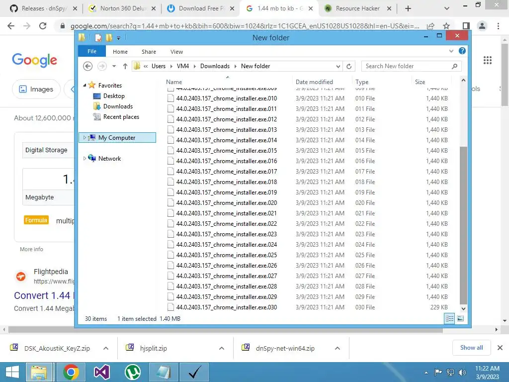Screen dimensions: 509x382
Task: Open customize quick access toolbar dropdown
Action: (x=118, y=38)
